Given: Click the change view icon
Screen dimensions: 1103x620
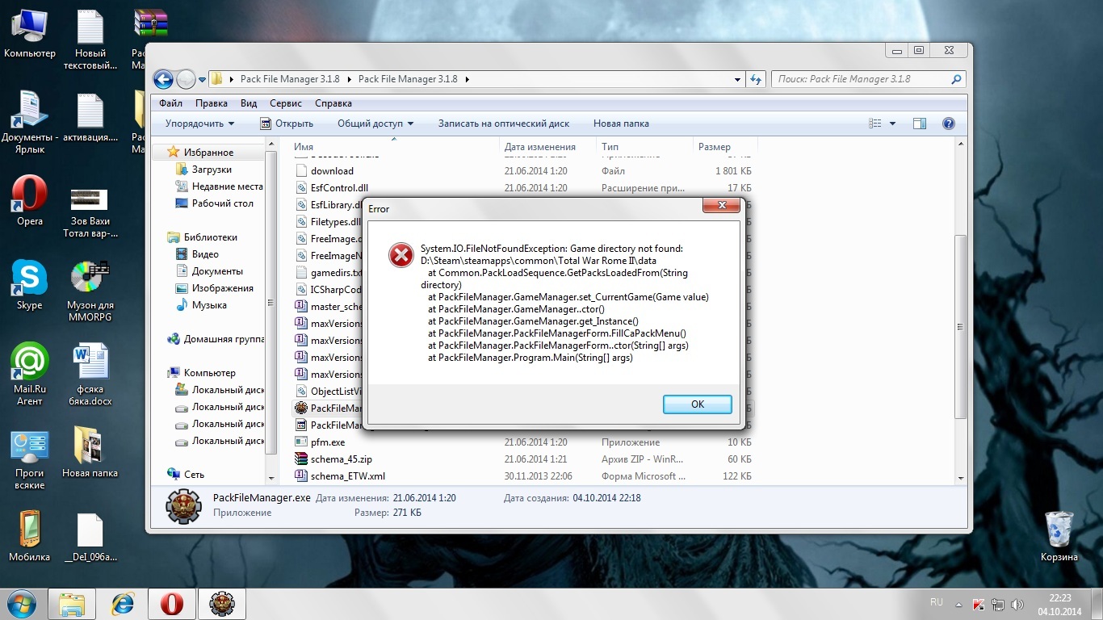Looking at the screenshot, I should [875, 124].
